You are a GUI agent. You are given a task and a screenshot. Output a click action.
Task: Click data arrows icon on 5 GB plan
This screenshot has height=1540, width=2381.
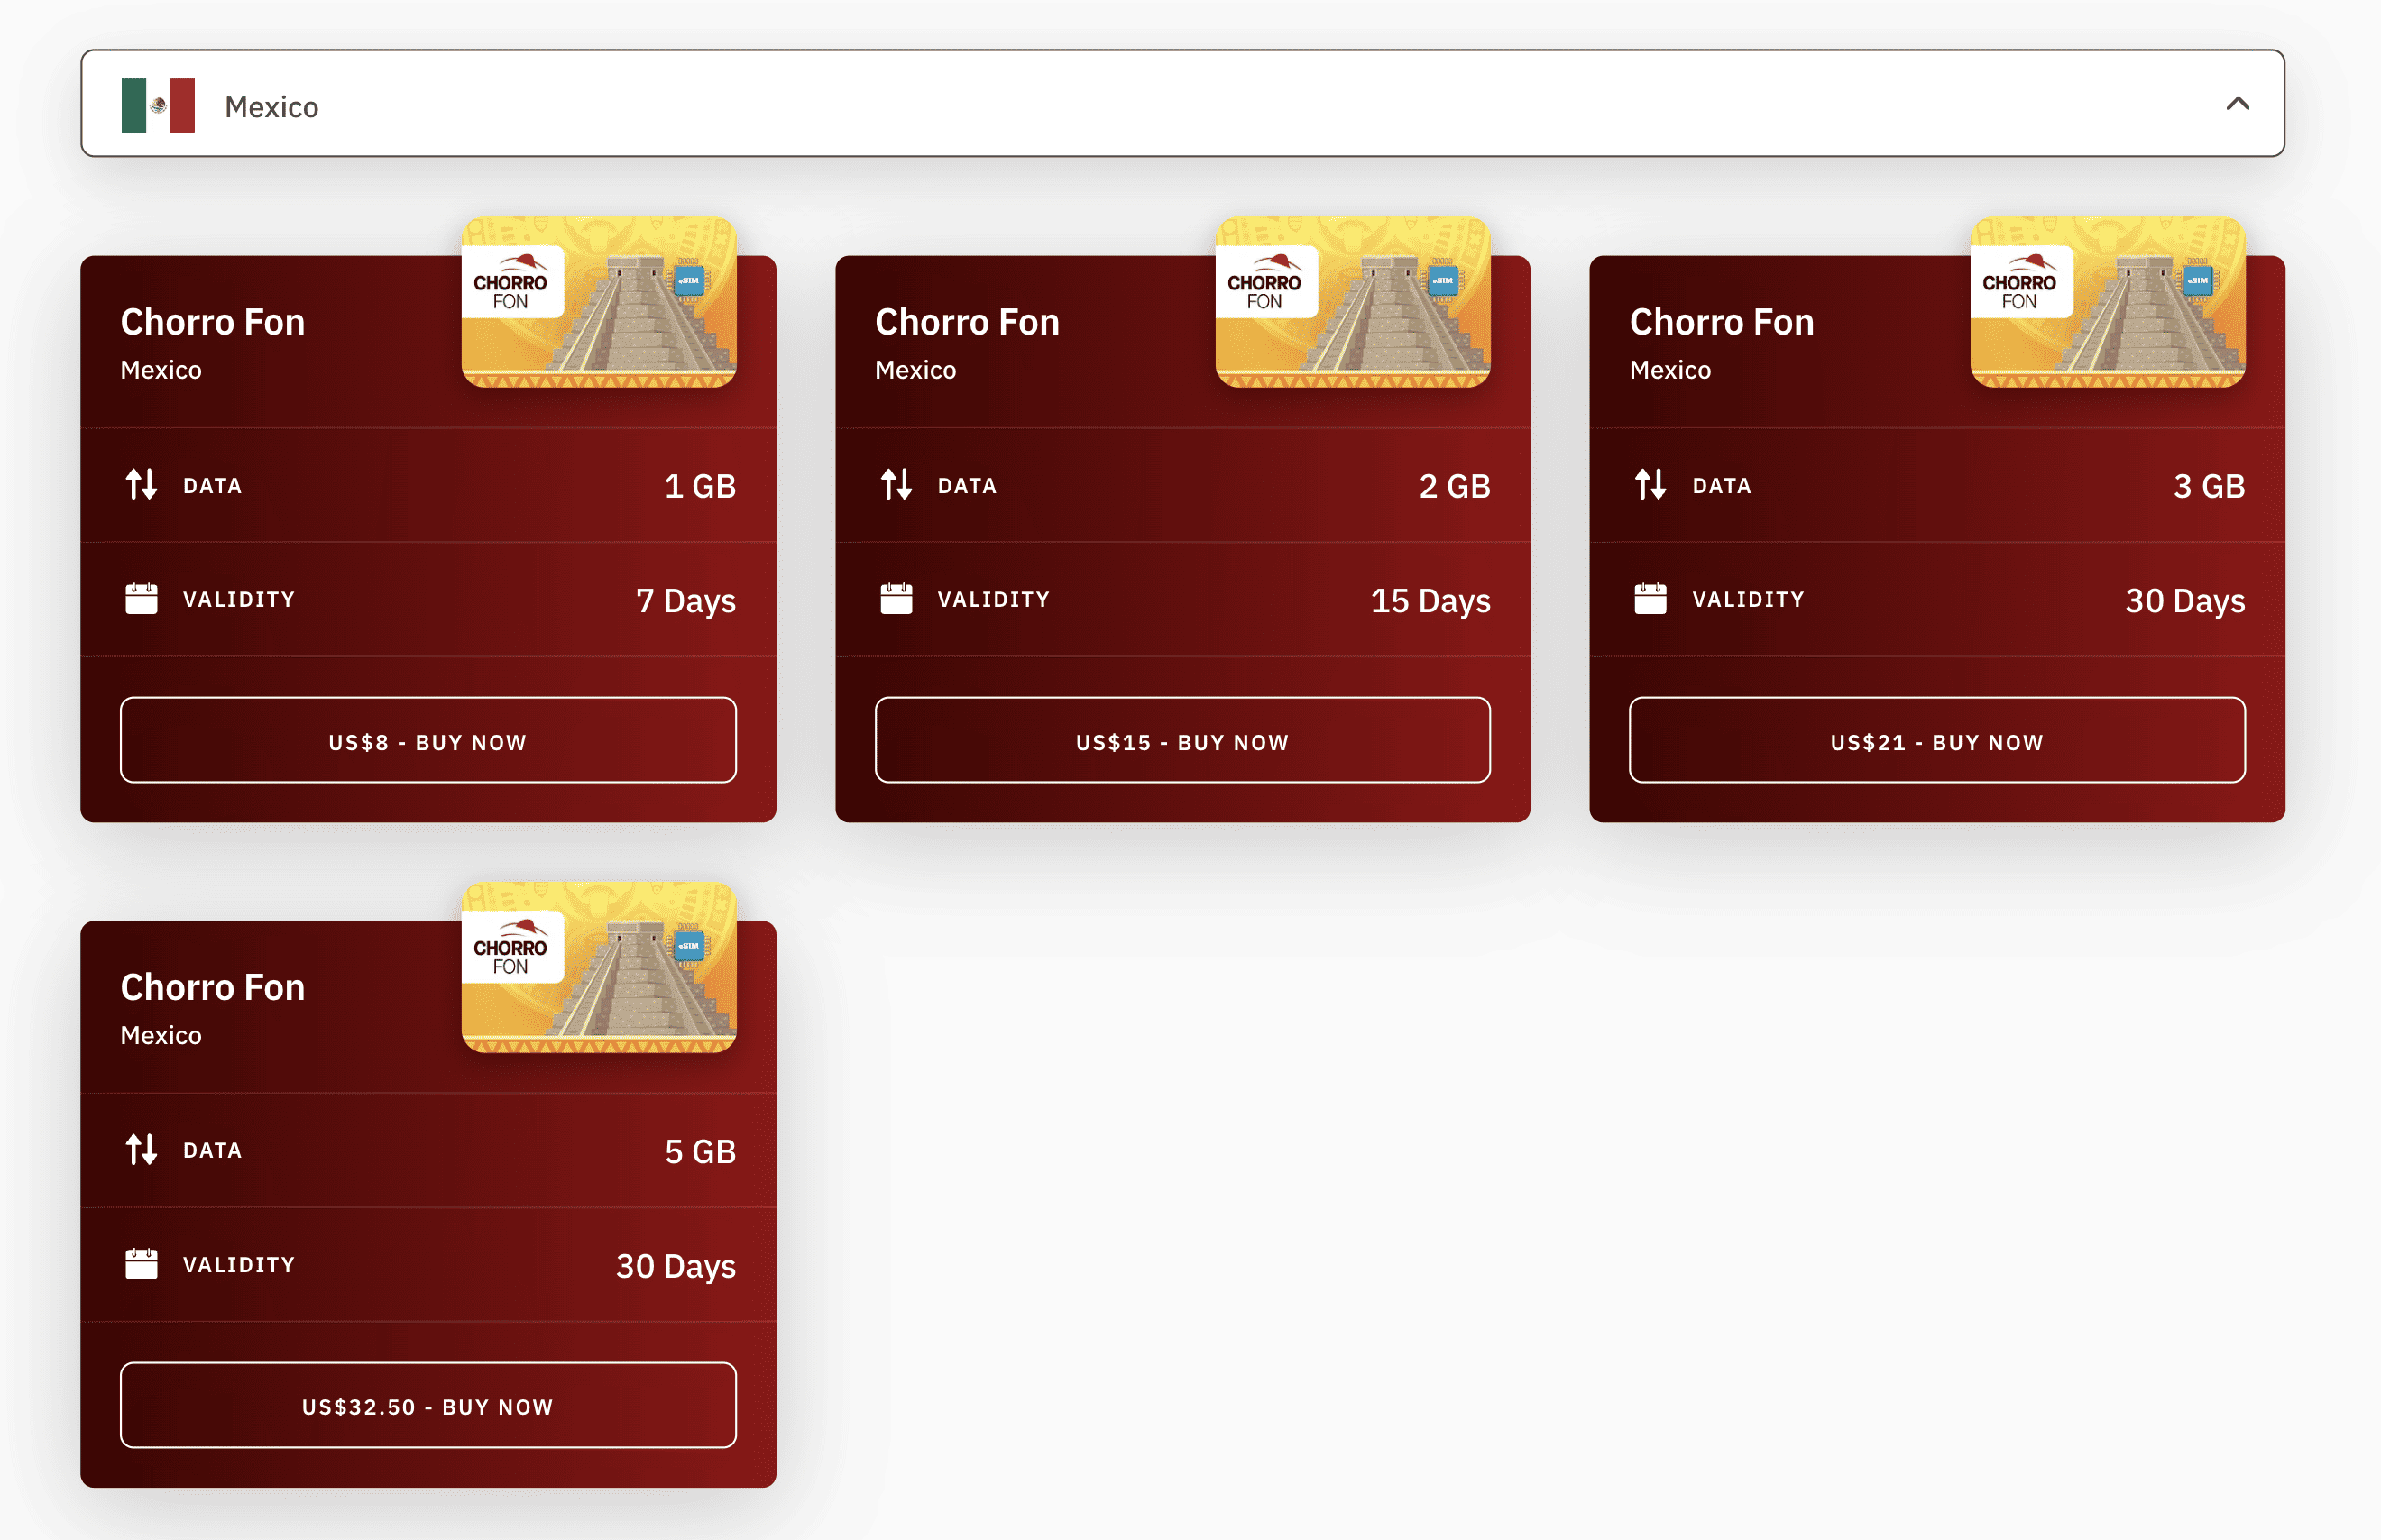pyautogui.click(x=141, y=1150)
